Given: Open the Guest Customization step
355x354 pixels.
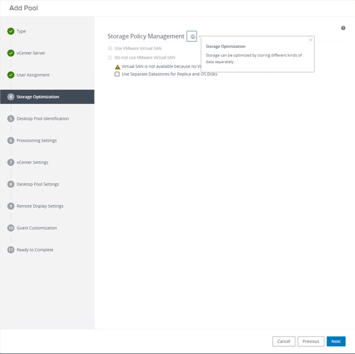Looking at the screenshot, I should click(x=37, y=228).
